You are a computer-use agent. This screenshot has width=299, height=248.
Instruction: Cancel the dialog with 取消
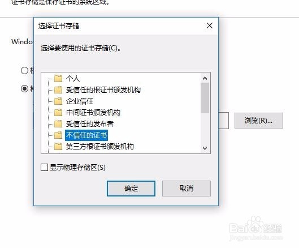(187, 189)
